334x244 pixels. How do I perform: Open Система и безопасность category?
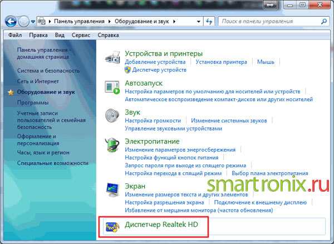coord(48,71)
